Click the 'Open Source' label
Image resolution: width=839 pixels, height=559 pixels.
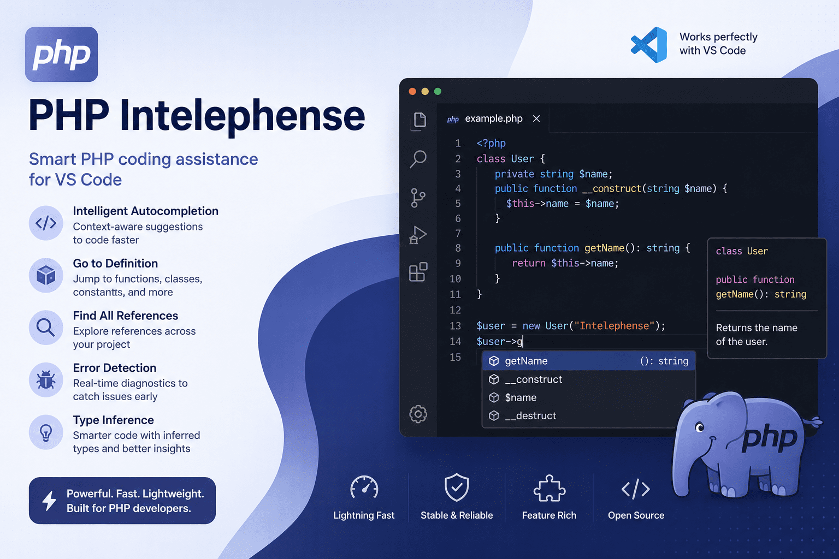636,515
